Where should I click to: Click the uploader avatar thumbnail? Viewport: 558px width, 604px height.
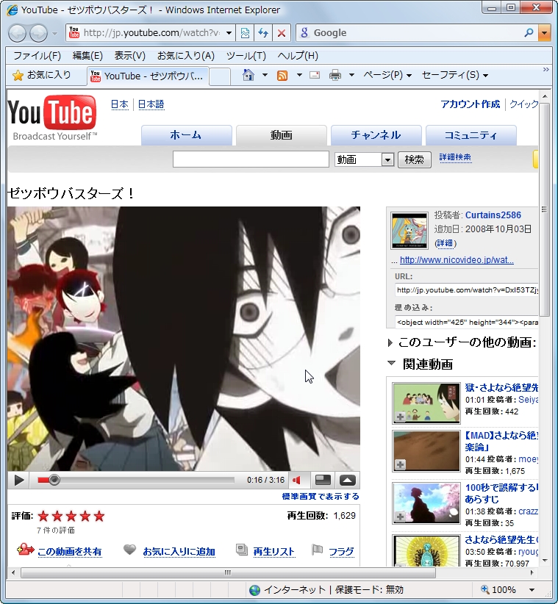coord(409,230)
